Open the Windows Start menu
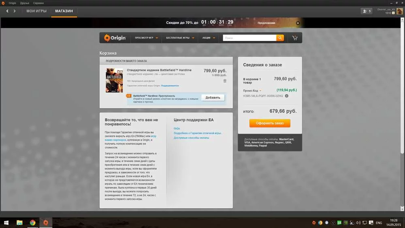The height and width of the screenshot is (228, 405). (6, 223)
